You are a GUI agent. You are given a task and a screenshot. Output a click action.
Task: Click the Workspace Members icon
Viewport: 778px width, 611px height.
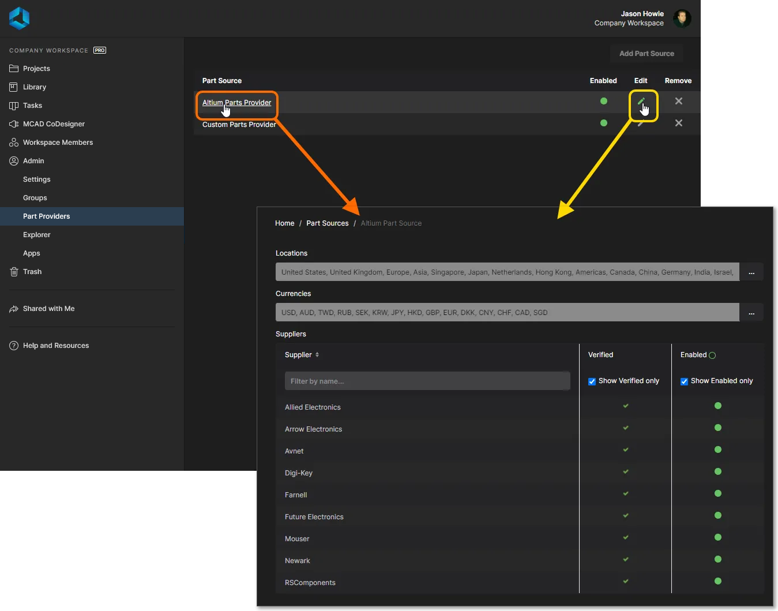tap(14, 143)
